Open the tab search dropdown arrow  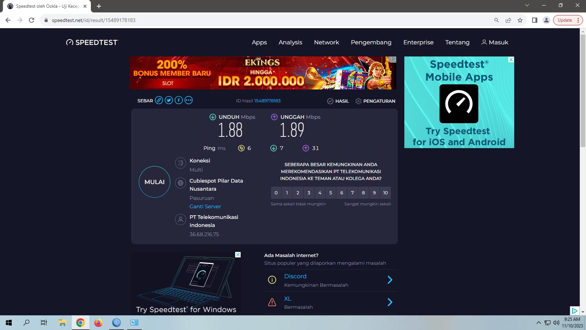(527, 5)
